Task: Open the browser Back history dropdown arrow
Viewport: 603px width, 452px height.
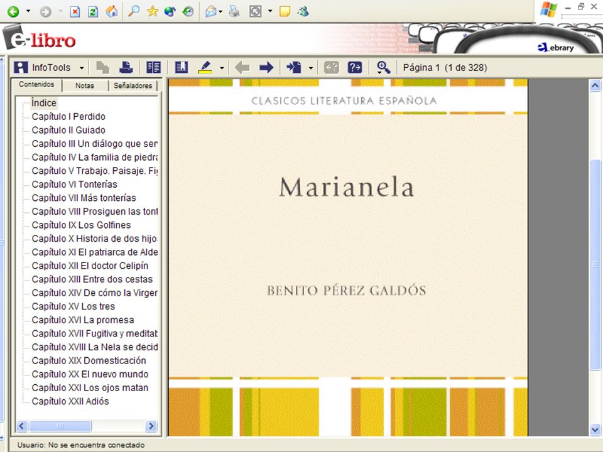Action: coord(28,11)
